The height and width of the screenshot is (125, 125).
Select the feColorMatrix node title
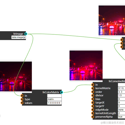(x=51, y=92)
